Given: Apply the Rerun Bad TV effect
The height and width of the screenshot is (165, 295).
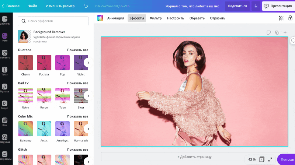Looking at the screenshot, I should click(x=44, y=96).
